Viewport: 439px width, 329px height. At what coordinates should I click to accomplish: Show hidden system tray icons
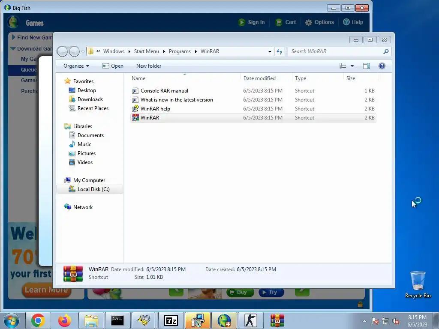[364, 321]
